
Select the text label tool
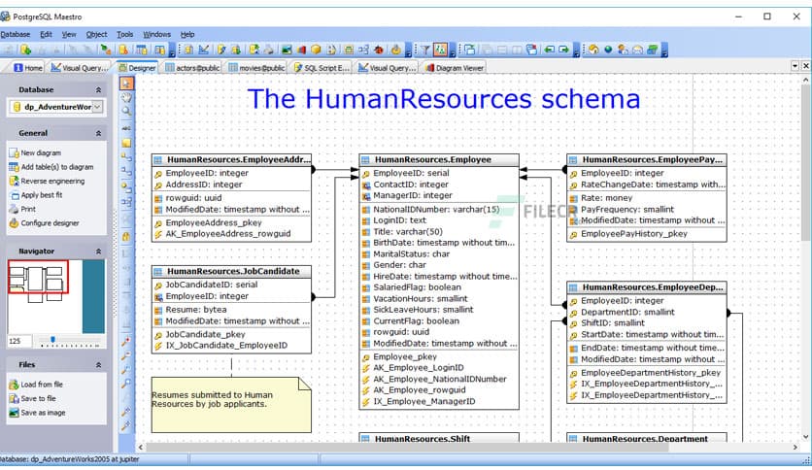(126, 128)
